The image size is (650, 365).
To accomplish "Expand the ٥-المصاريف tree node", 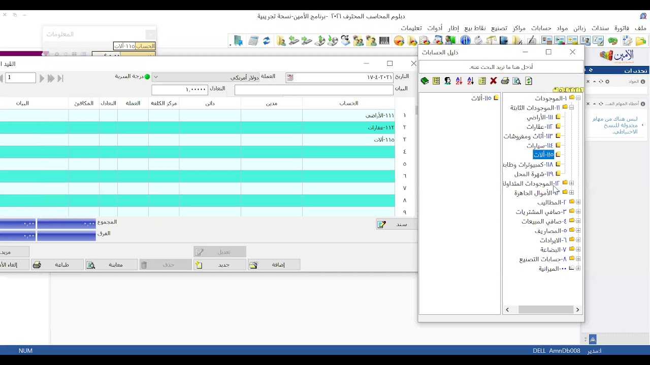I will tap(578, 231).
